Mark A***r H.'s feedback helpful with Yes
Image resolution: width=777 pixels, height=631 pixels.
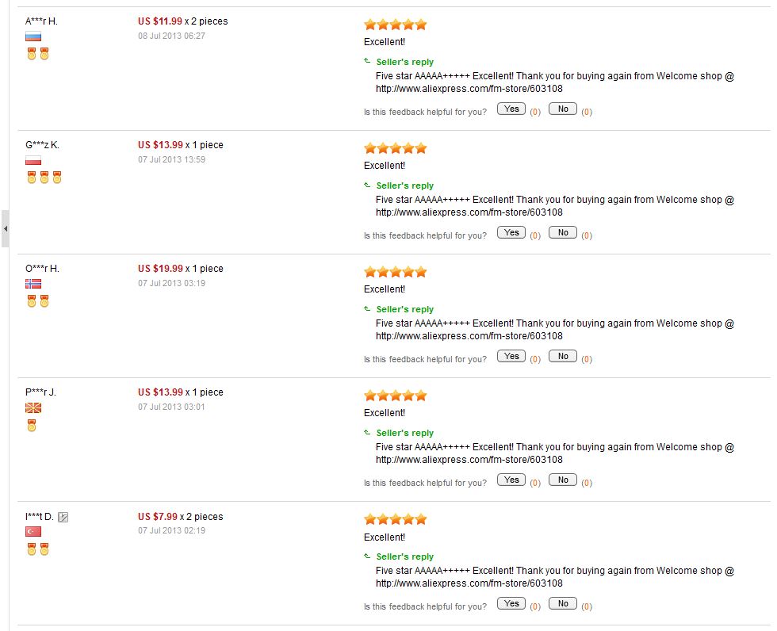(x=511, y=109)
